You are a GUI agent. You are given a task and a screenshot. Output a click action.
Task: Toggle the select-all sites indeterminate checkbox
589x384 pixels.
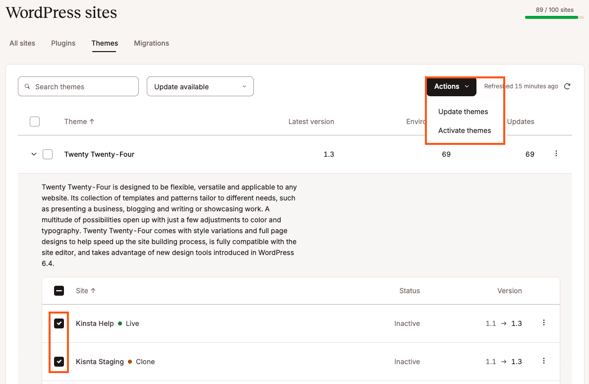pos(59,291)
